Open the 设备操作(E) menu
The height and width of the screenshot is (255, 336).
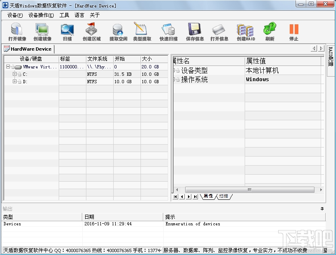point(41,15)
